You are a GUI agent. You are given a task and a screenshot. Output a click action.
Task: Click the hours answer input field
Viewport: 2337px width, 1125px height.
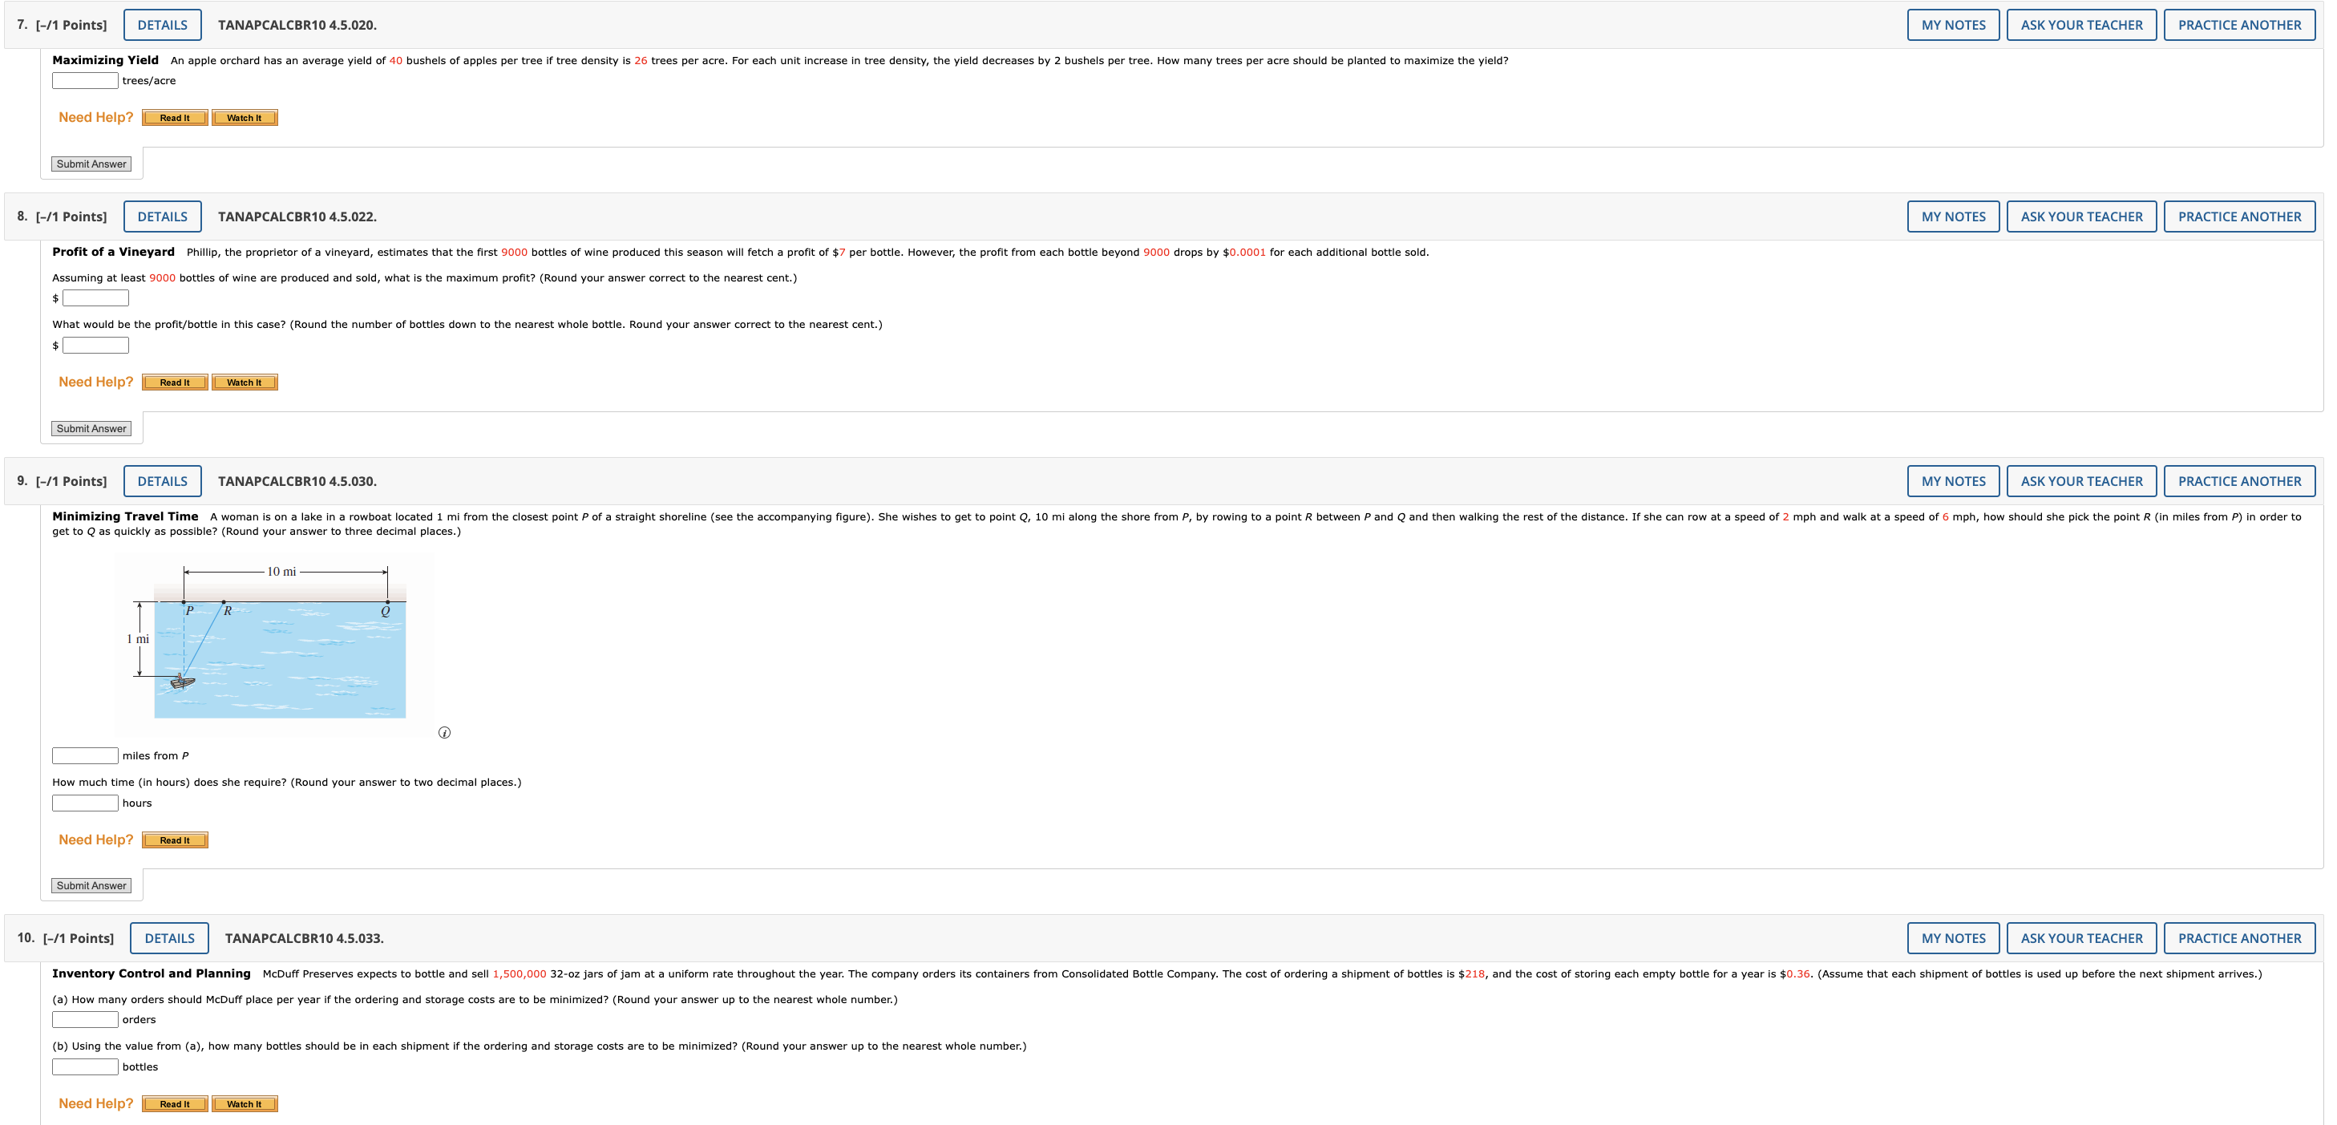(x=85, y=803)
